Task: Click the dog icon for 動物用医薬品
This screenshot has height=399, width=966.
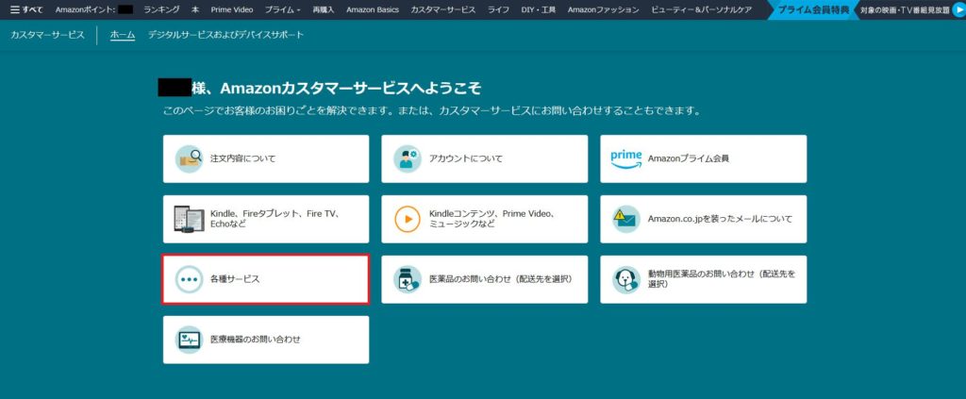Action: click(626, 279)
